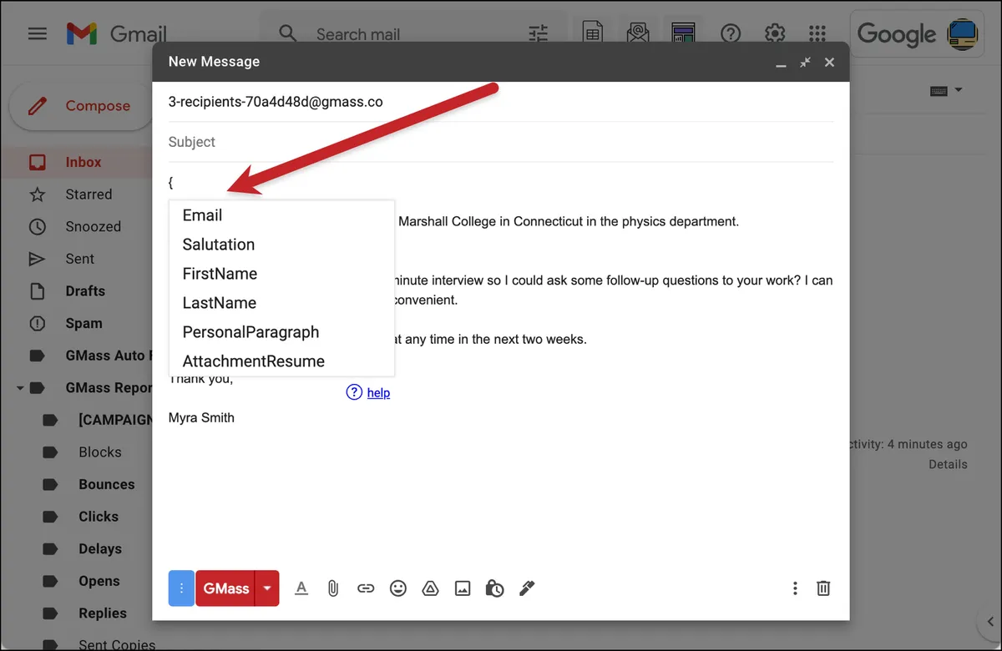The width and height of the screenshot is (1002, 651).
Task: Click the recipients address field
Action: (x=501, y=102)
